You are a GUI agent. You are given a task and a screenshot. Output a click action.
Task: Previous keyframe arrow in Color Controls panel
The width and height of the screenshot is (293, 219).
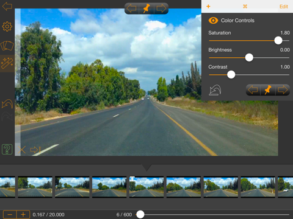click(x=253, y=90)
